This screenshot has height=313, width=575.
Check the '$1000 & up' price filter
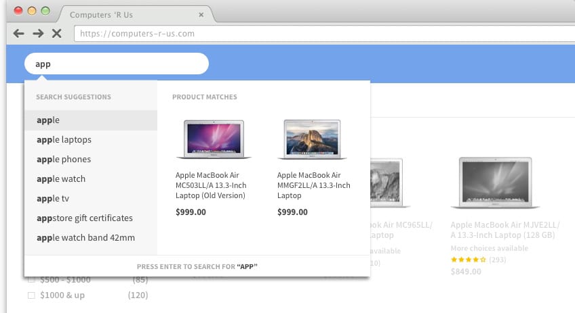click(32, 295)
